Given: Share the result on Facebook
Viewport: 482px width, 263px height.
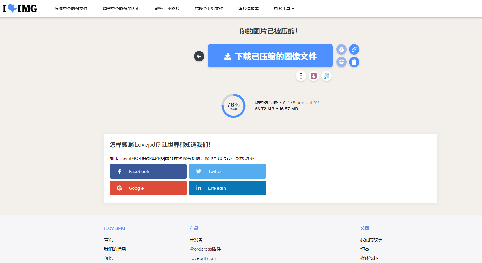Looking at the screenshot, I should tap(148, 171).
